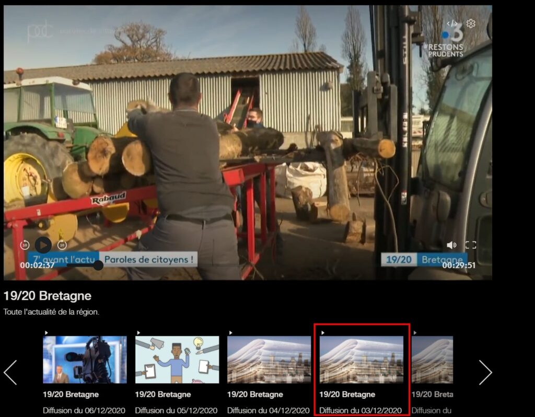This screenshot has width=535, height=417.
Task: Open the embed code icon
Action: pos(452,24)
